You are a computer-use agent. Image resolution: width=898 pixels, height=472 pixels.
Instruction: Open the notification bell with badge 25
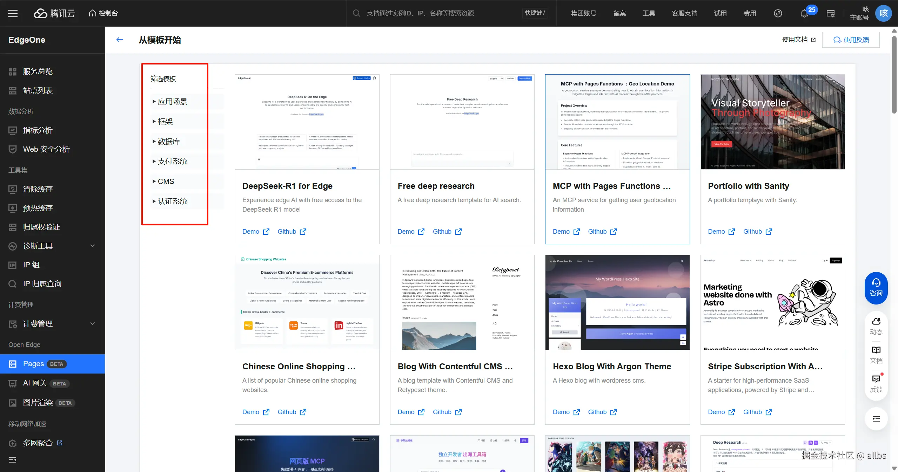pos(804,13)
